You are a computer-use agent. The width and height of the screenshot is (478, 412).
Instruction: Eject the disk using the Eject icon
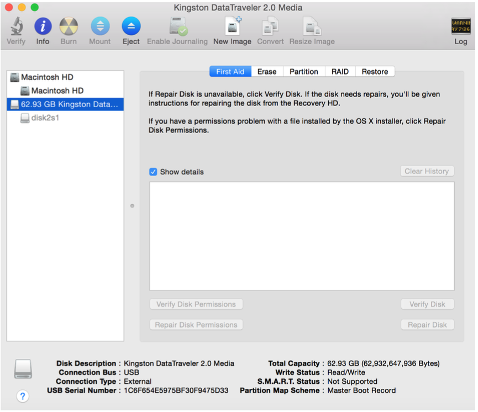(131, 26)
